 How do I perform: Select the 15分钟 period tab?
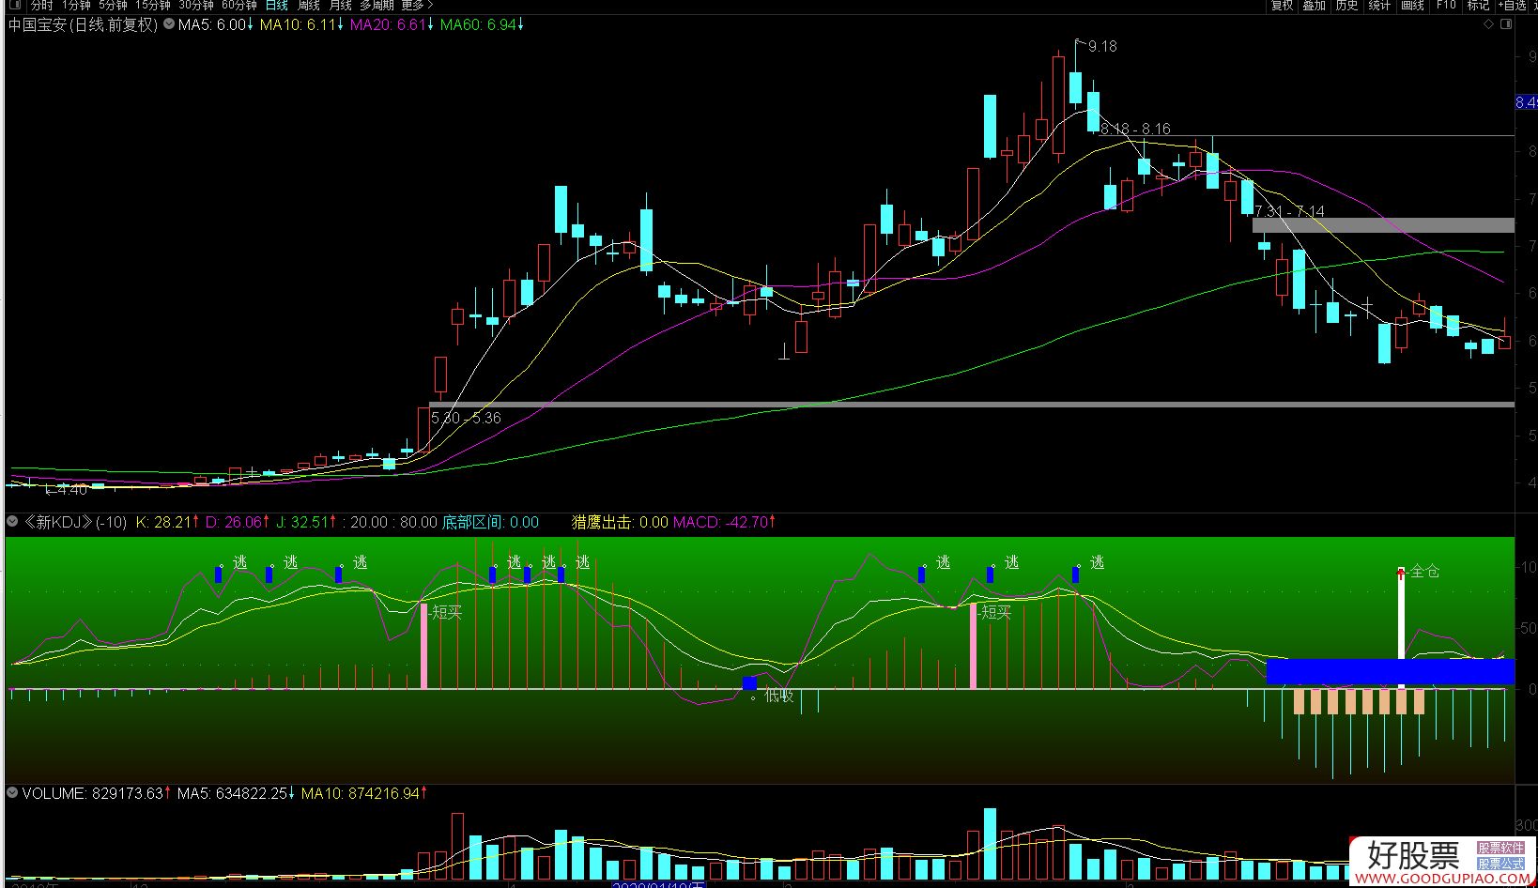[152, 5]
